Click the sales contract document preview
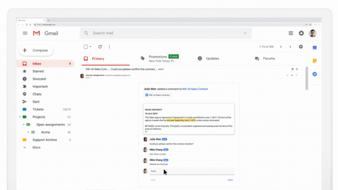The height and width of the screenshot is (190, 338). coord(189,119)
